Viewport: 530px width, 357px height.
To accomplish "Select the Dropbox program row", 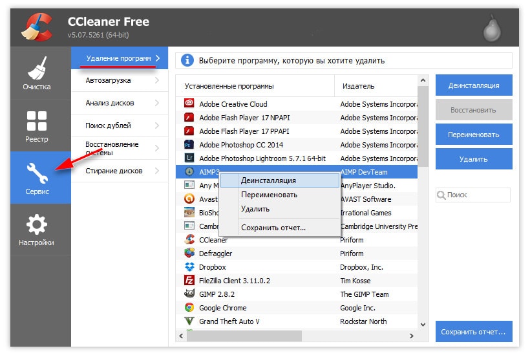I will tap(297, 267).
